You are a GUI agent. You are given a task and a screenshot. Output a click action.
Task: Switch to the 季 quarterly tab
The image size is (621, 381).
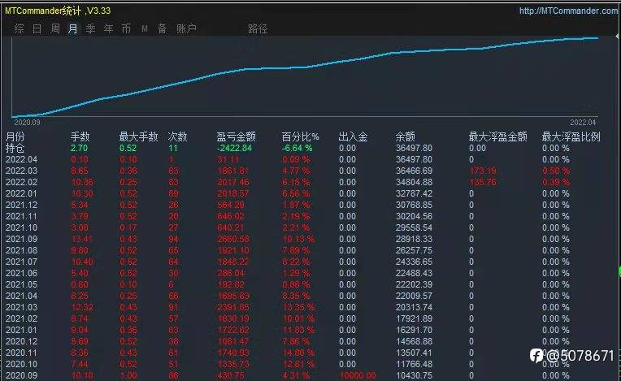[90, 28]
